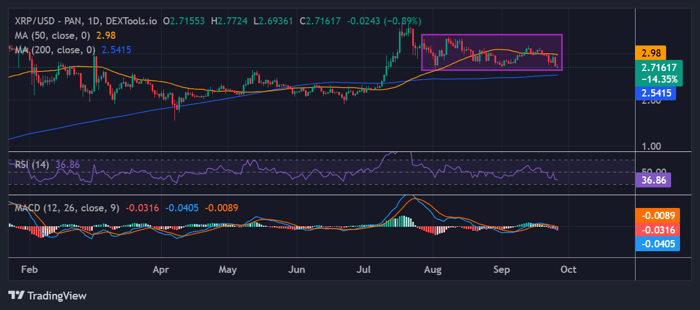The height and width of the screenshot is (310, 700).
Task: Click the Sep date on time axis
Action: [502, 270]
